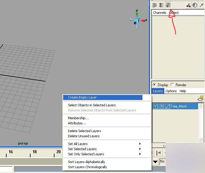205x173 pixels.
Task: Create a new layer with the sparkle icon
Action: tap(201, 98)
